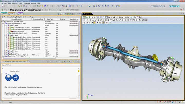Toggle checkbox for the CRANES RULES row
Image resolution: width=185 pixels, height=104 pixels.
8,33
